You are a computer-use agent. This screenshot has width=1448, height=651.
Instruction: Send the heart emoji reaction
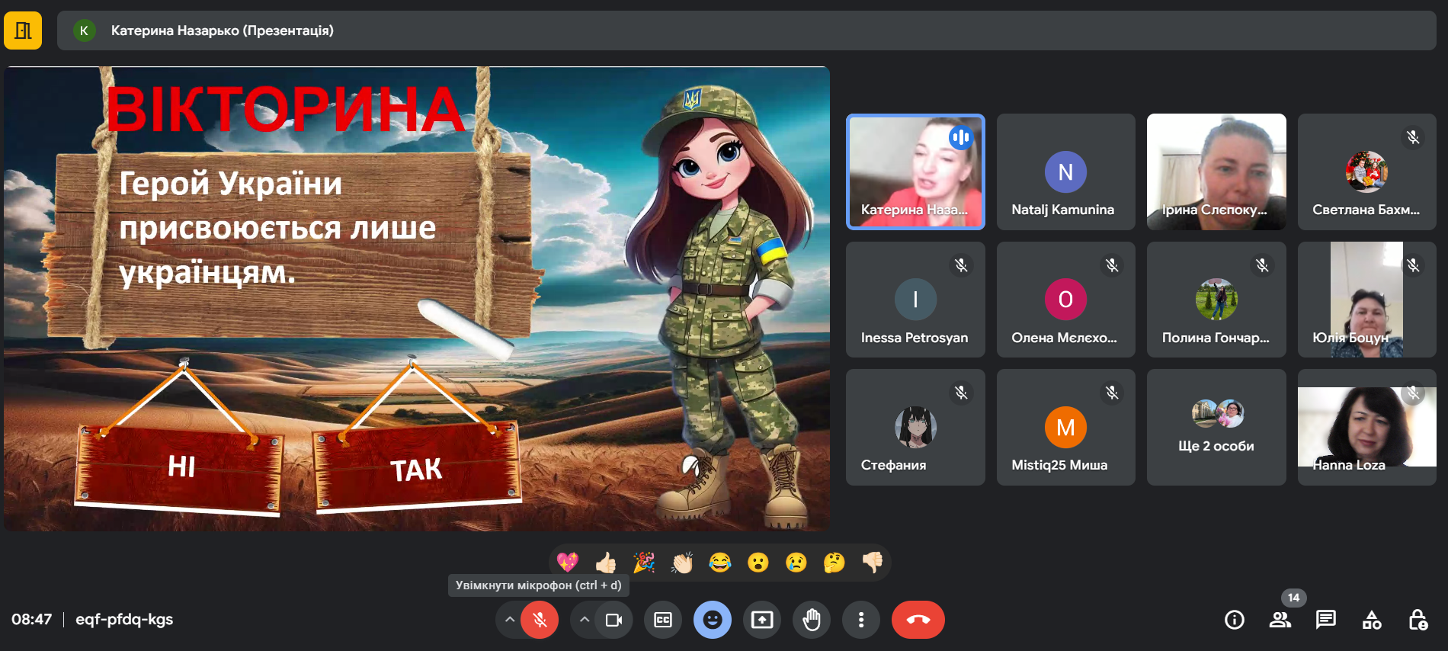point(568,563)
